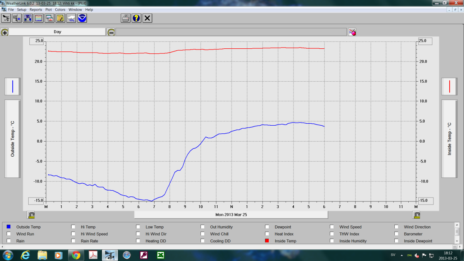Click the right padlock icon below the graph
This screenshot has height=261, width=464.
point(416,215)
